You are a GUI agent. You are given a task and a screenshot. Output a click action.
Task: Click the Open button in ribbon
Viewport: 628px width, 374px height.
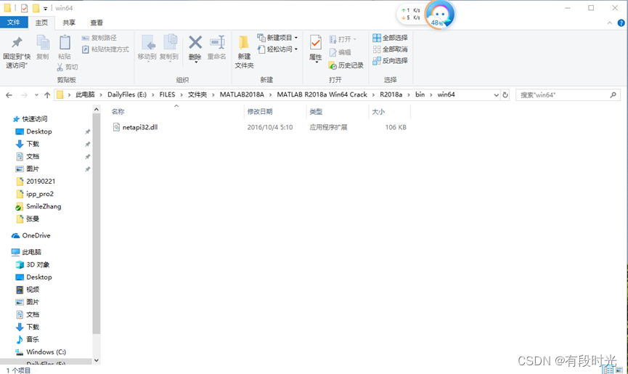[343, 39]
